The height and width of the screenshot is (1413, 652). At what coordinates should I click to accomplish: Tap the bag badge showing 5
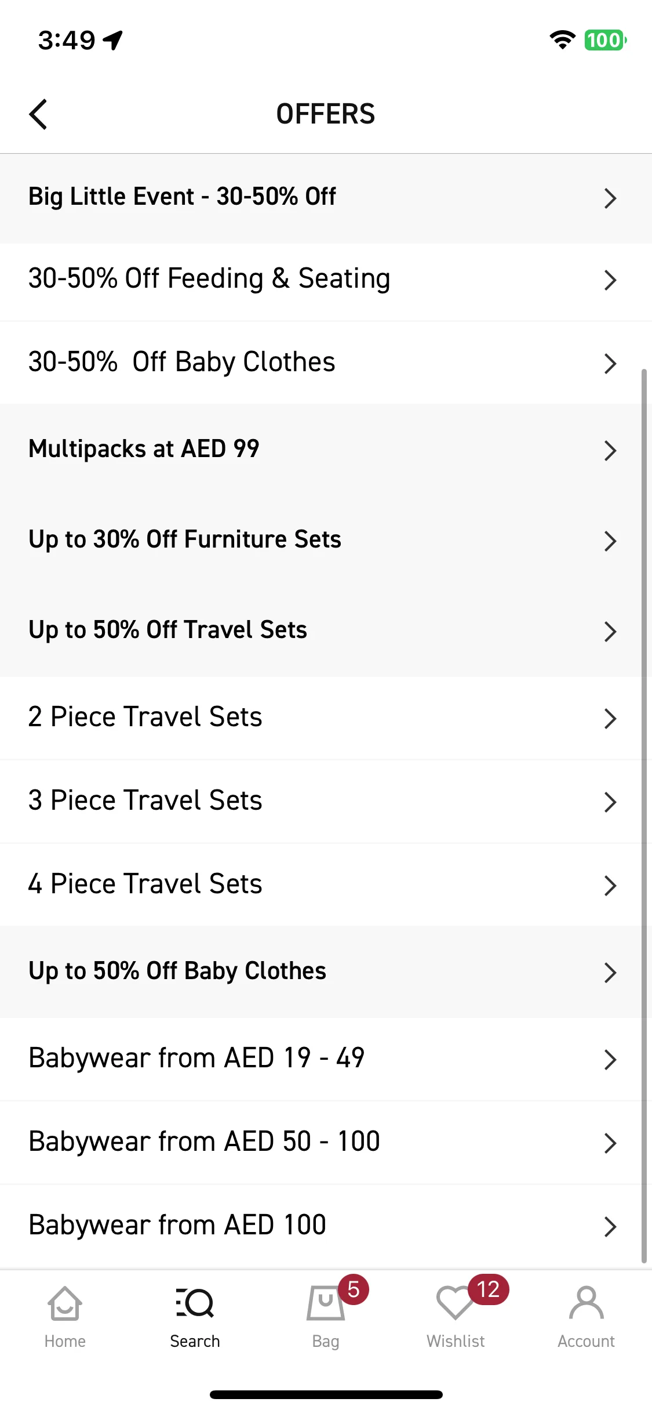354,1289
